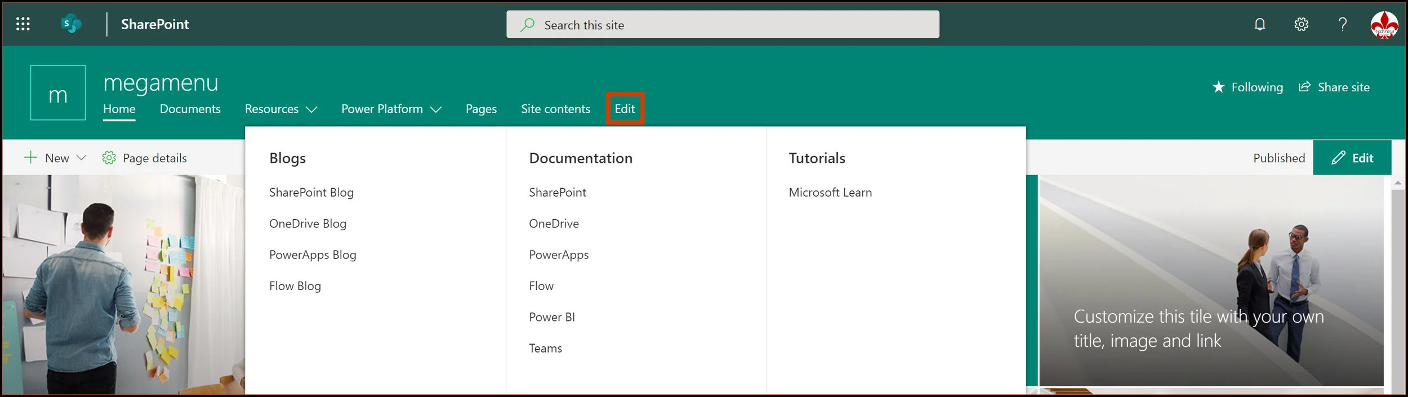Open the settings gear in the header
Screen dimensions: 1408x397
tap(1301, 24)
